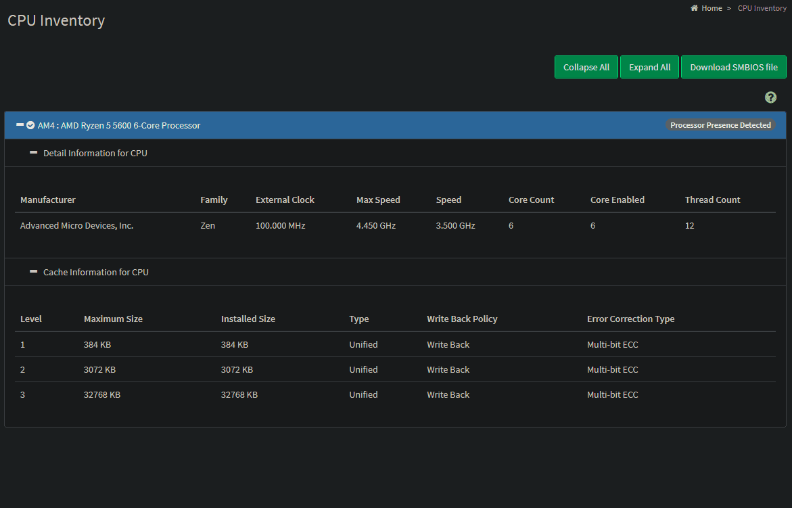Click the Max Speed column header
This screenshot has height=508, width=792.
click(x=378, y=200)
